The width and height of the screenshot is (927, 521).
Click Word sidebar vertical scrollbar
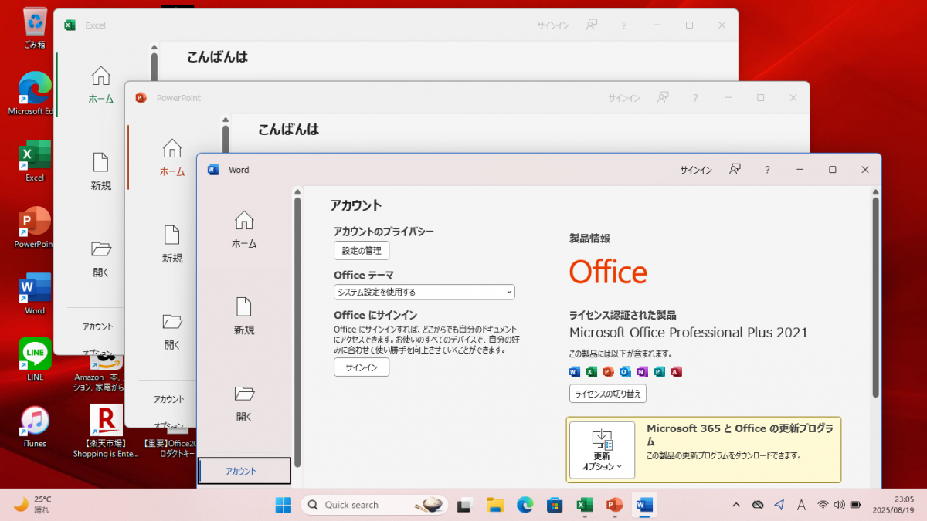tap(297, 332)
